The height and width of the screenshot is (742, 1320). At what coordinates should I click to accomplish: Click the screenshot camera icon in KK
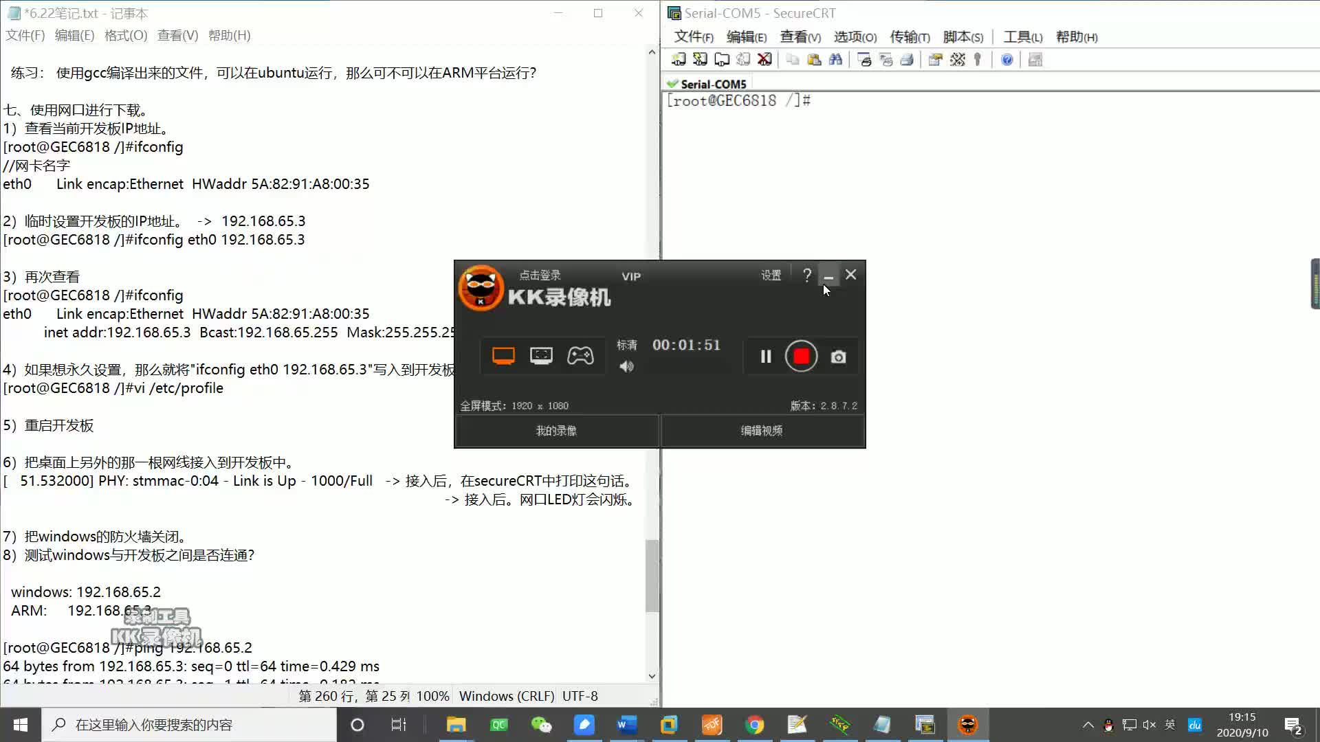(837, 356)
